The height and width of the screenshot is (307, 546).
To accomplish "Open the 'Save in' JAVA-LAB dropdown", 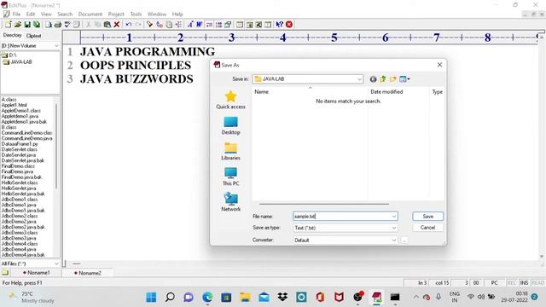I will (x=359, y=79).
